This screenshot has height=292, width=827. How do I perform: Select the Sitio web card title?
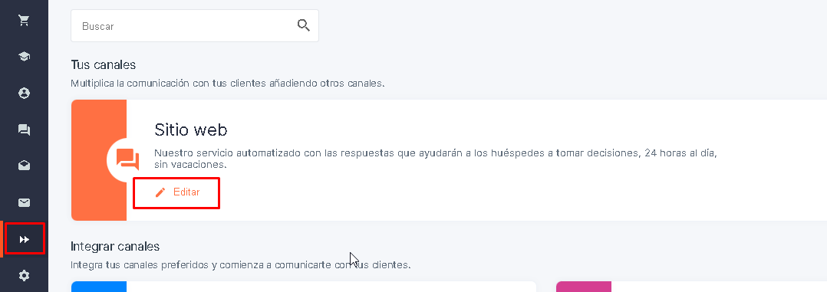[x=191, y=130]
